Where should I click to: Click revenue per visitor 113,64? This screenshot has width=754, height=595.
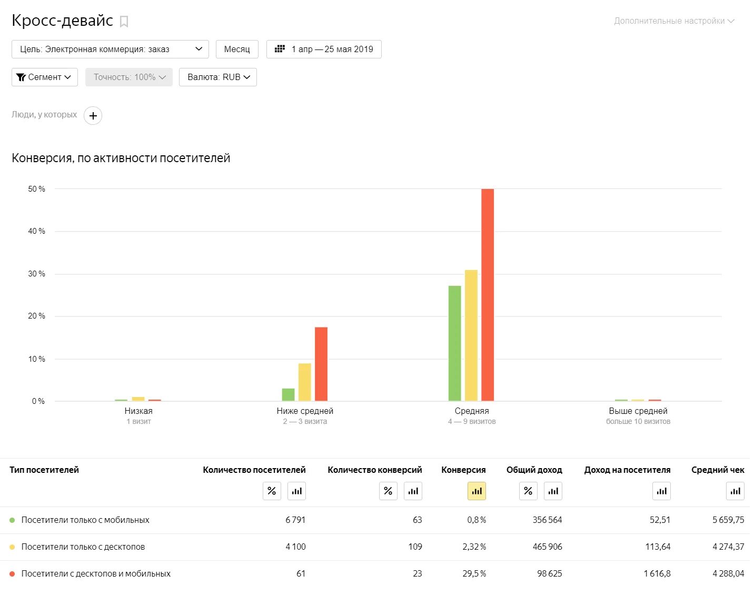[658, 547]
